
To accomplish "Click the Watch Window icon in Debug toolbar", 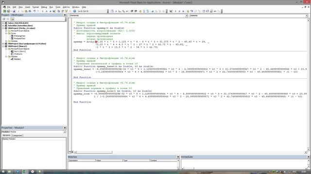I will [x=211, y=11].
